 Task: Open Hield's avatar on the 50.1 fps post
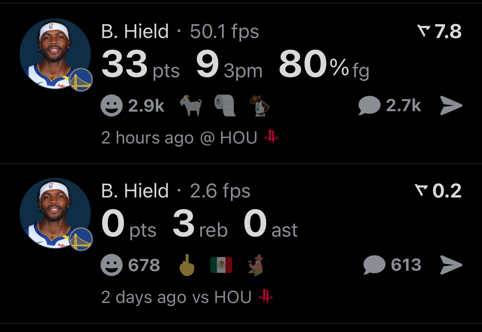[56, 54]
